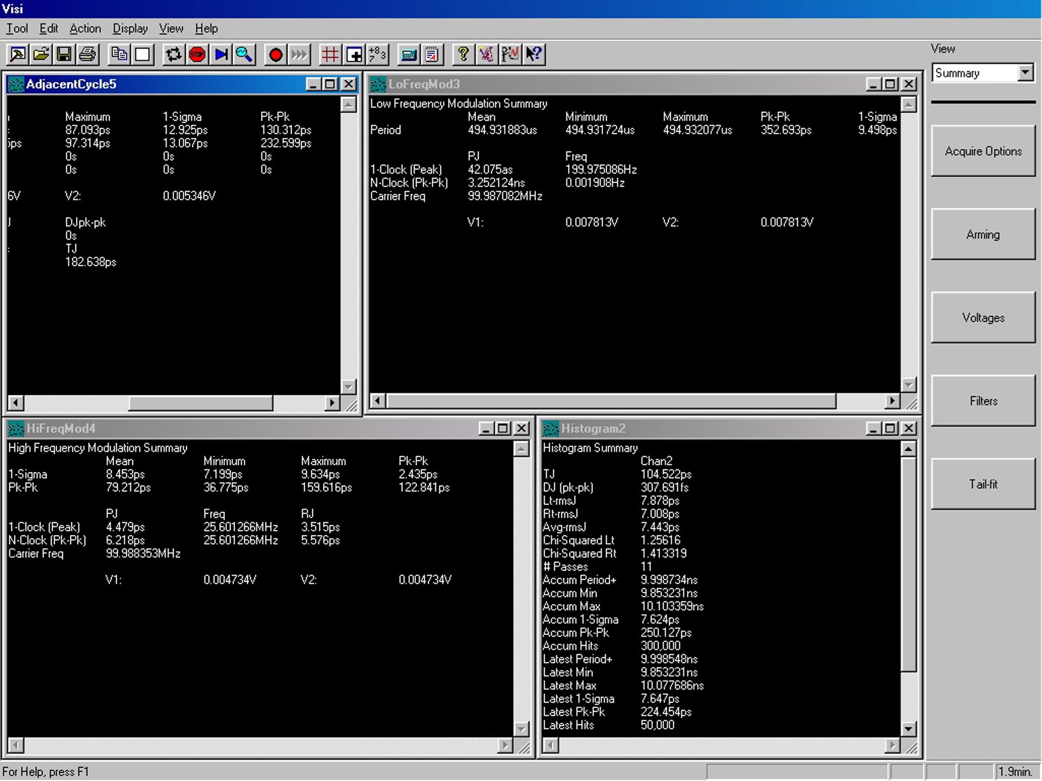Click AdjacentCycle5 scroll left arrow

pos(16,403)
